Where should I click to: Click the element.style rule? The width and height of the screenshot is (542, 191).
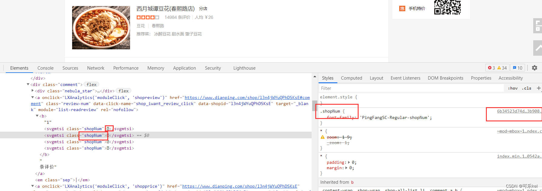(338, 97)
